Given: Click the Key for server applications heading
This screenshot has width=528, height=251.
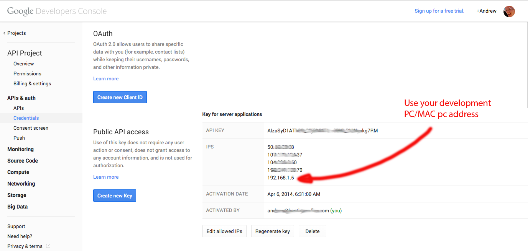Looking at the screenshot, I should pos(232,114).
